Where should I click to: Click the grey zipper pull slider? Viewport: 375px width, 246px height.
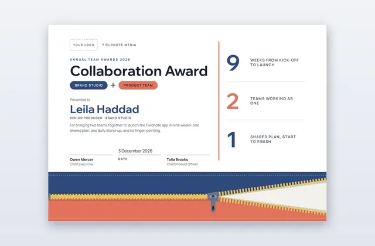(213, 201)
